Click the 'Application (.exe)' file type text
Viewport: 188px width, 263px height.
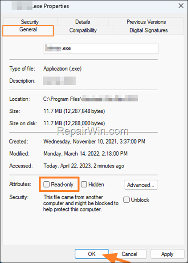point(62,69)
